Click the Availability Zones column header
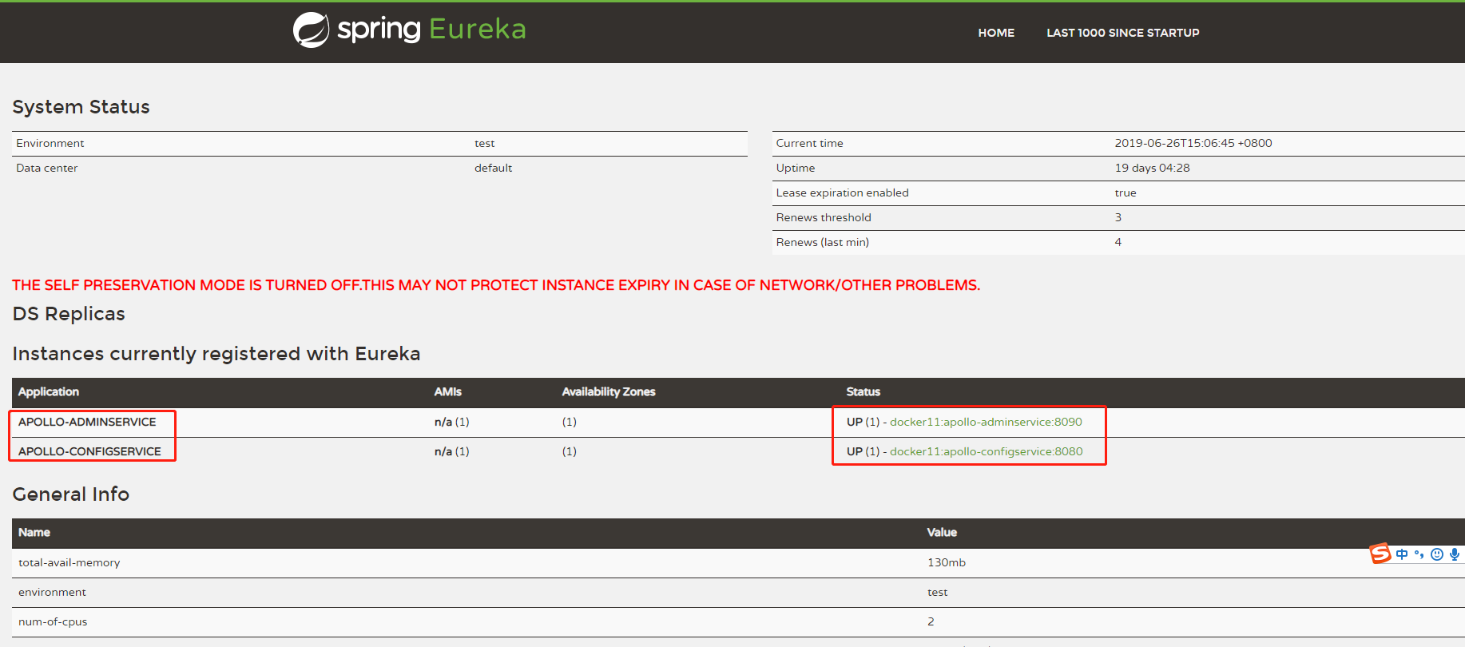 [x=609, y=391]
